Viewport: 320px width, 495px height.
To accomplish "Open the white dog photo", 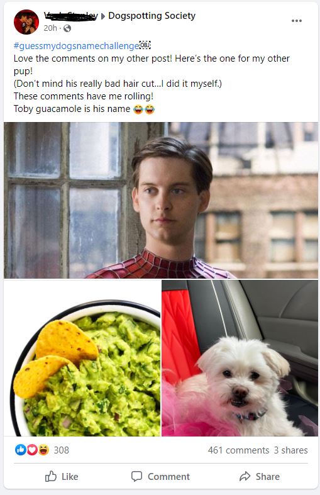I will tap(240, 358).
